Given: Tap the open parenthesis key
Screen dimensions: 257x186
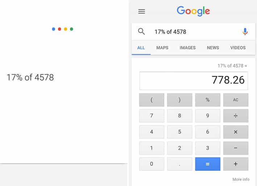Looking at the screenshot, I should pyautogui.click(x=152, y=100).
